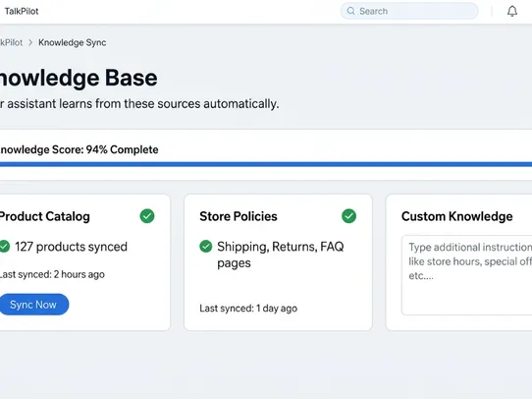Click the notification bell icon
This screenshot has width=532, height=399.
(512, 11)
